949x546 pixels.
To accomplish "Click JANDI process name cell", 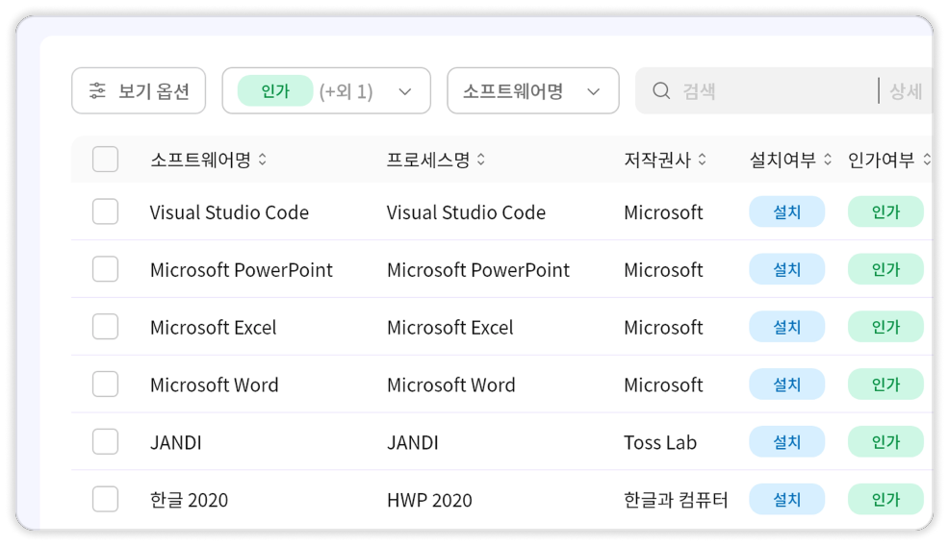I will 412,442.
